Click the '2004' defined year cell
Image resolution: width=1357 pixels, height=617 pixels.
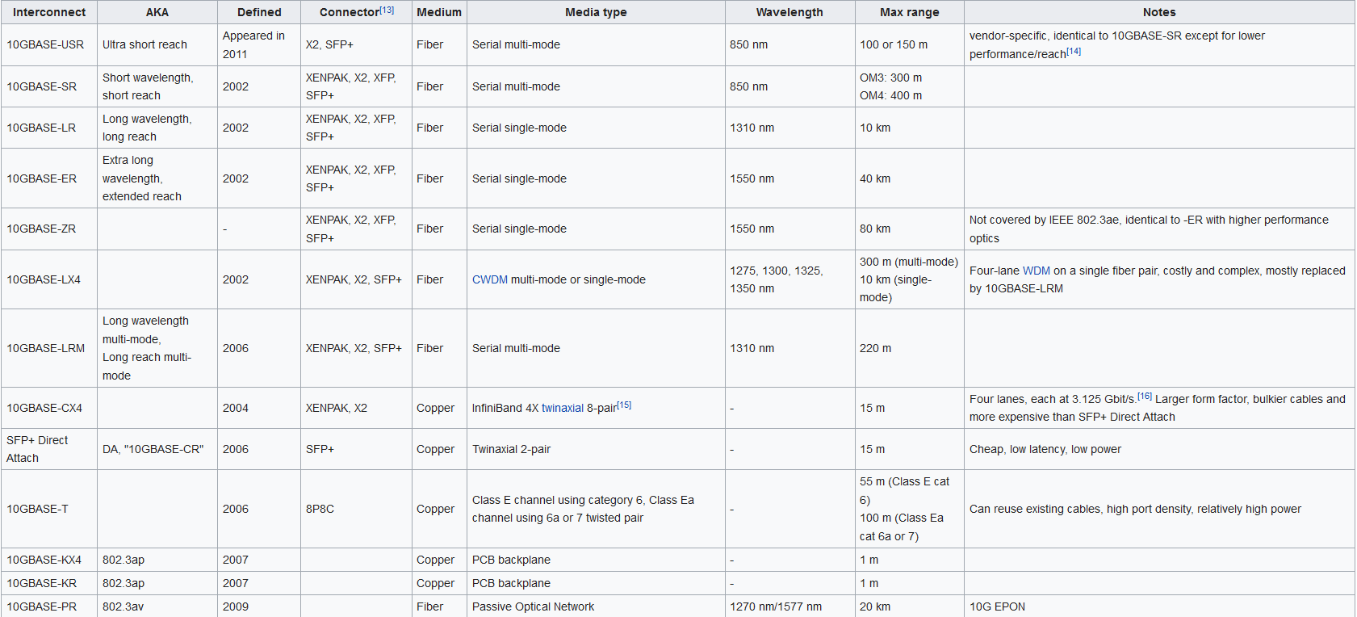coord(259,408)
